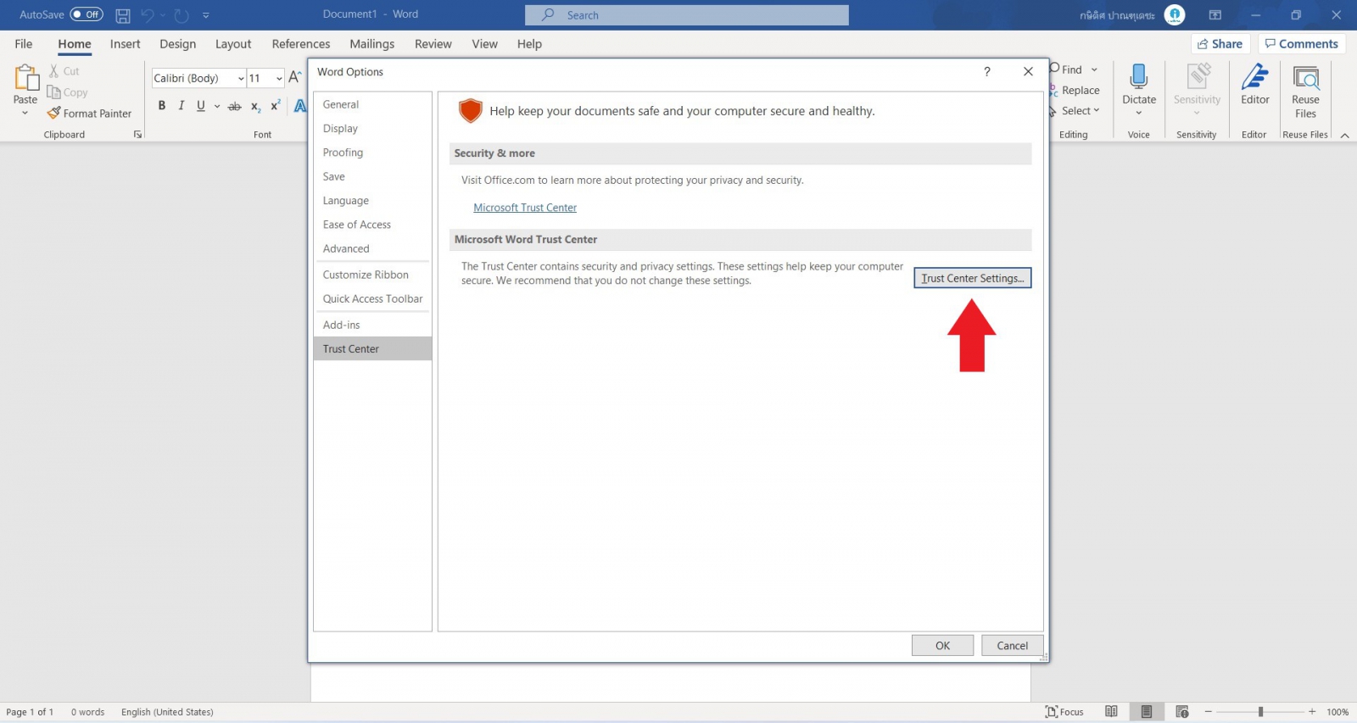The width and height of the screenshot is (1357, 723).
Task: Switch to Print Layout view icon
Action: click(1147, 712)
